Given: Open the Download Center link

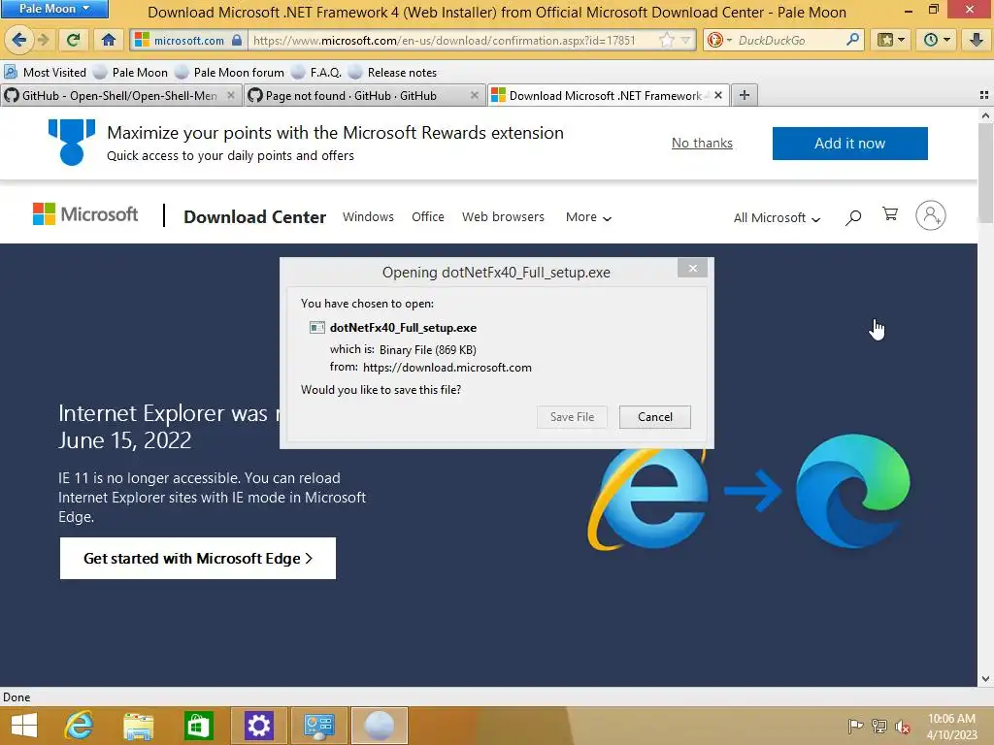Looking at the screenshot, I should click(x=255, y=216).
